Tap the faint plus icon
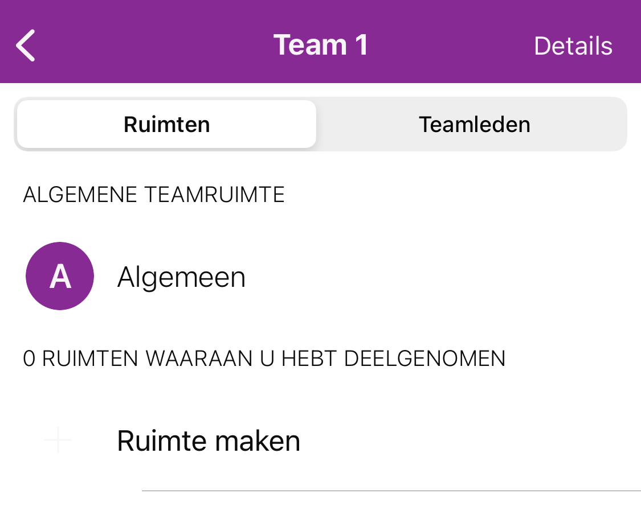This screenshot has height=527, width=641. (x=58, y=440)
